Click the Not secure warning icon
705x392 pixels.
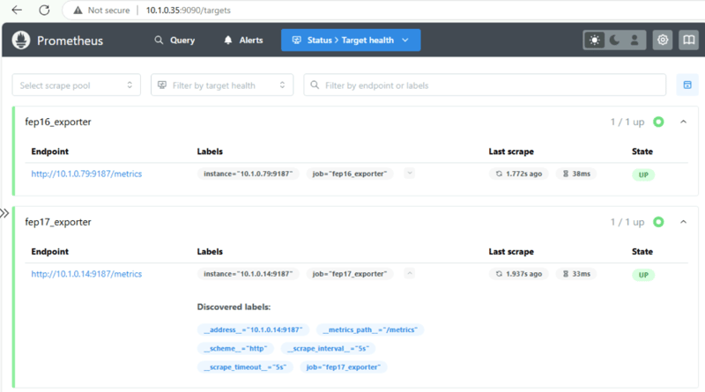point(78,10)
